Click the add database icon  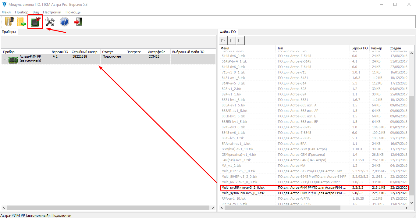pyautogui.click(x=21, y=22)
